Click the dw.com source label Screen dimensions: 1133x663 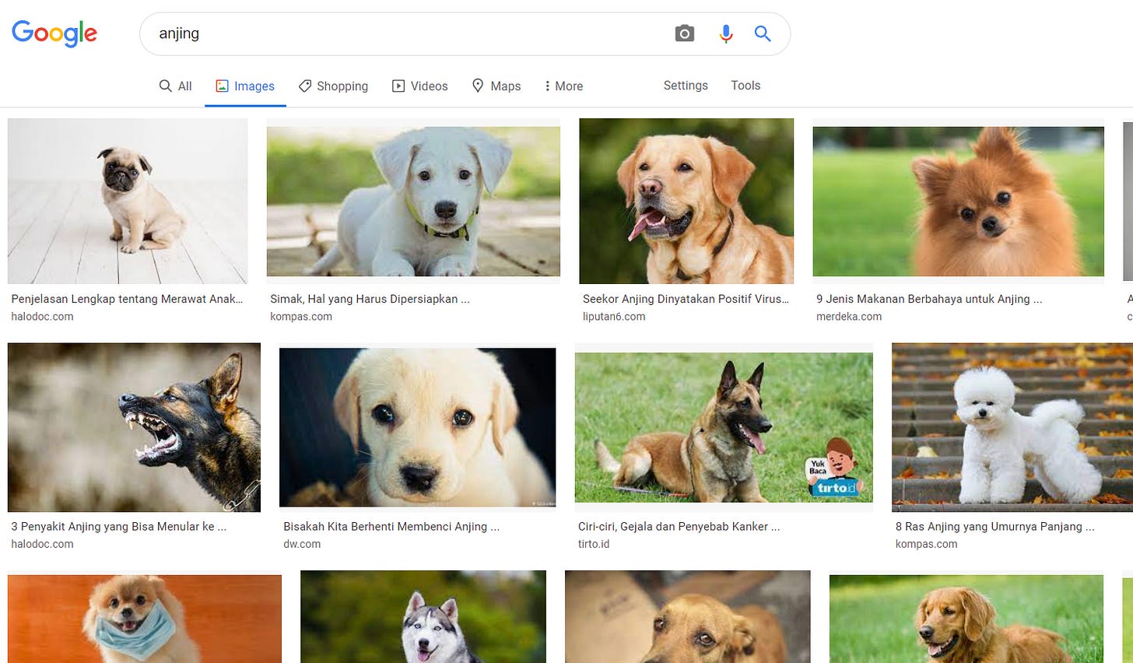tap(302, 544)
